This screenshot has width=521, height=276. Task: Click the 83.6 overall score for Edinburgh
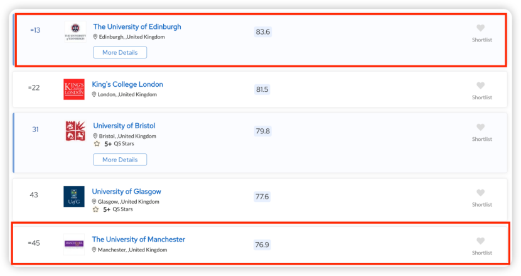pos(262,32)
